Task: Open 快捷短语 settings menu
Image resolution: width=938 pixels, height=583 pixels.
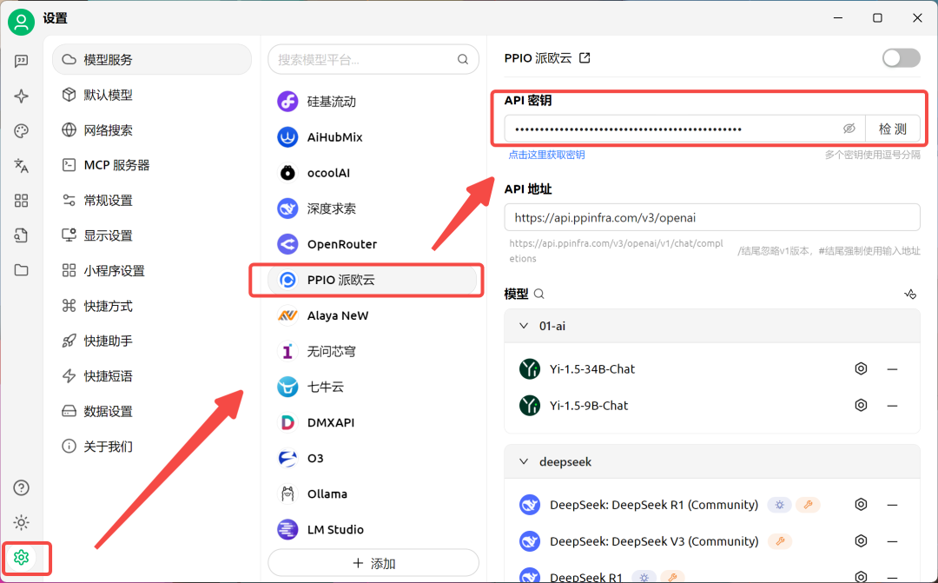Action: click(x=152, y=376)
